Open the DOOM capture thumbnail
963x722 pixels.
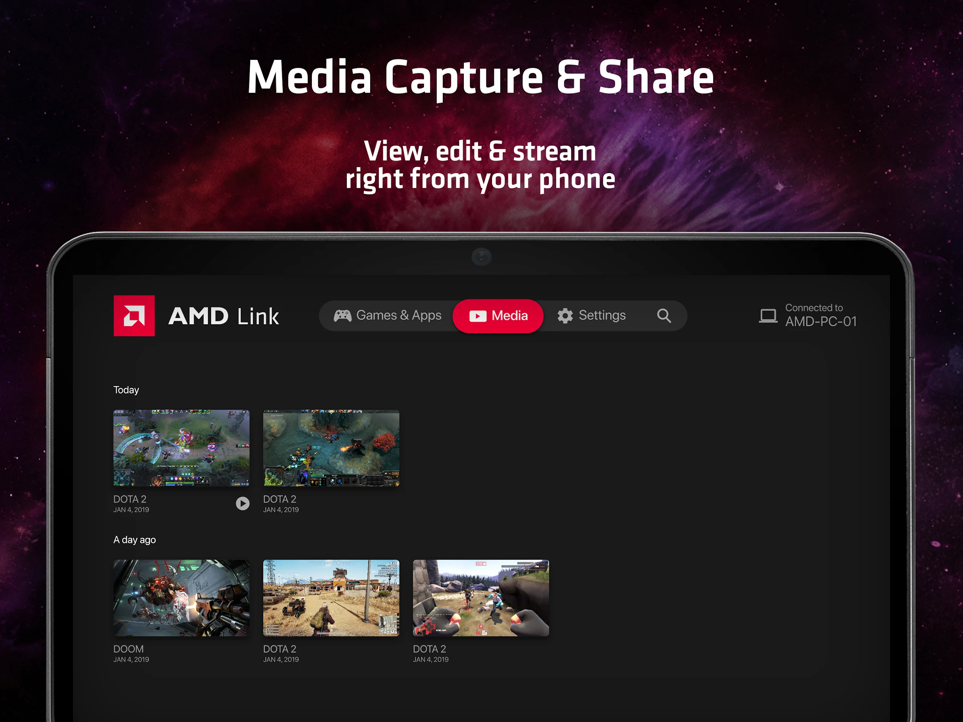[181, 598]
